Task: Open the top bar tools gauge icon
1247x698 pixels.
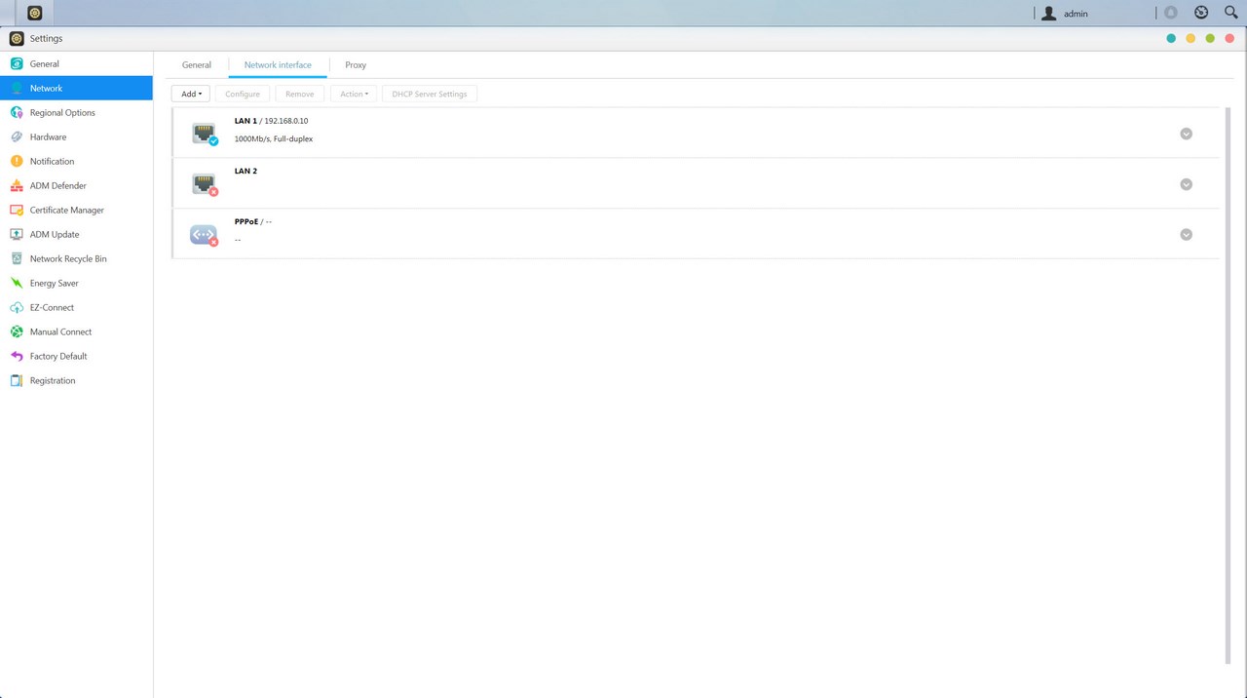Action: [1201, 13]
